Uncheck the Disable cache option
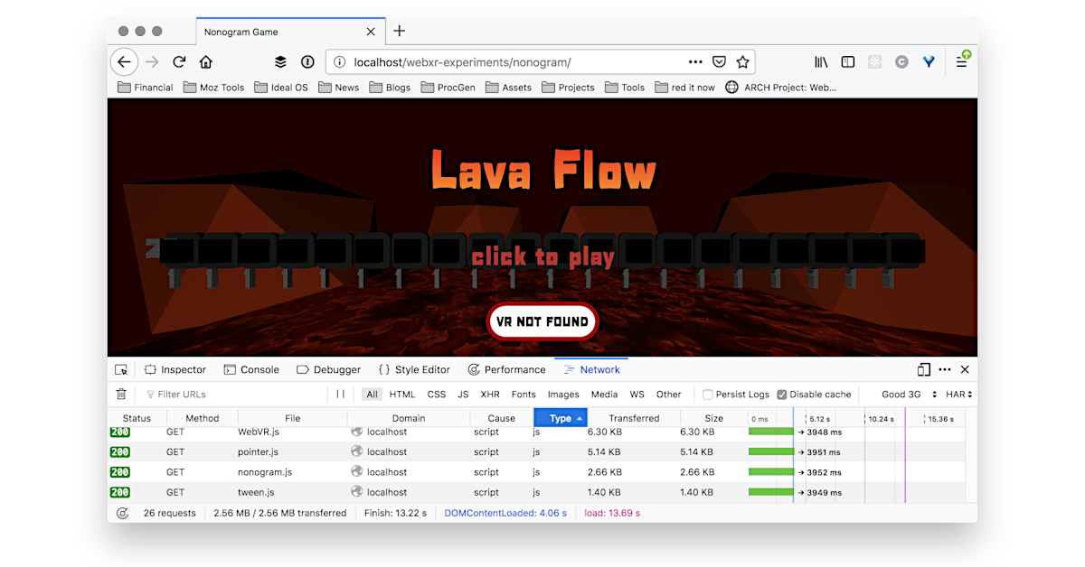Screen dimensions: 1085x567 pyautogui.click(x=781, y=394)
